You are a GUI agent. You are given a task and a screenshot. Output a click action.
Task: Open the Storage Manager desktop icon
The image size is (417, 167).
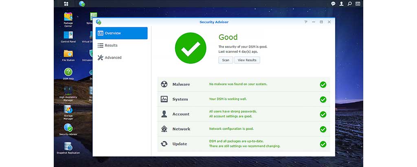[68, 112]
